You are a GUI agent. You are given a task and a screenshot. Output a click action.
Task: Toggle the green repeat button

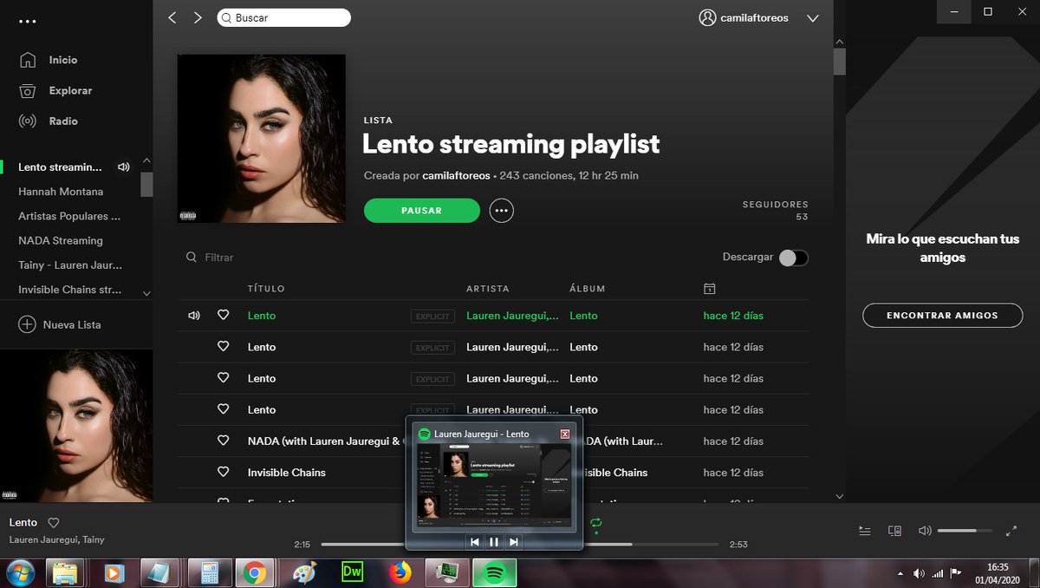[595, 523]
